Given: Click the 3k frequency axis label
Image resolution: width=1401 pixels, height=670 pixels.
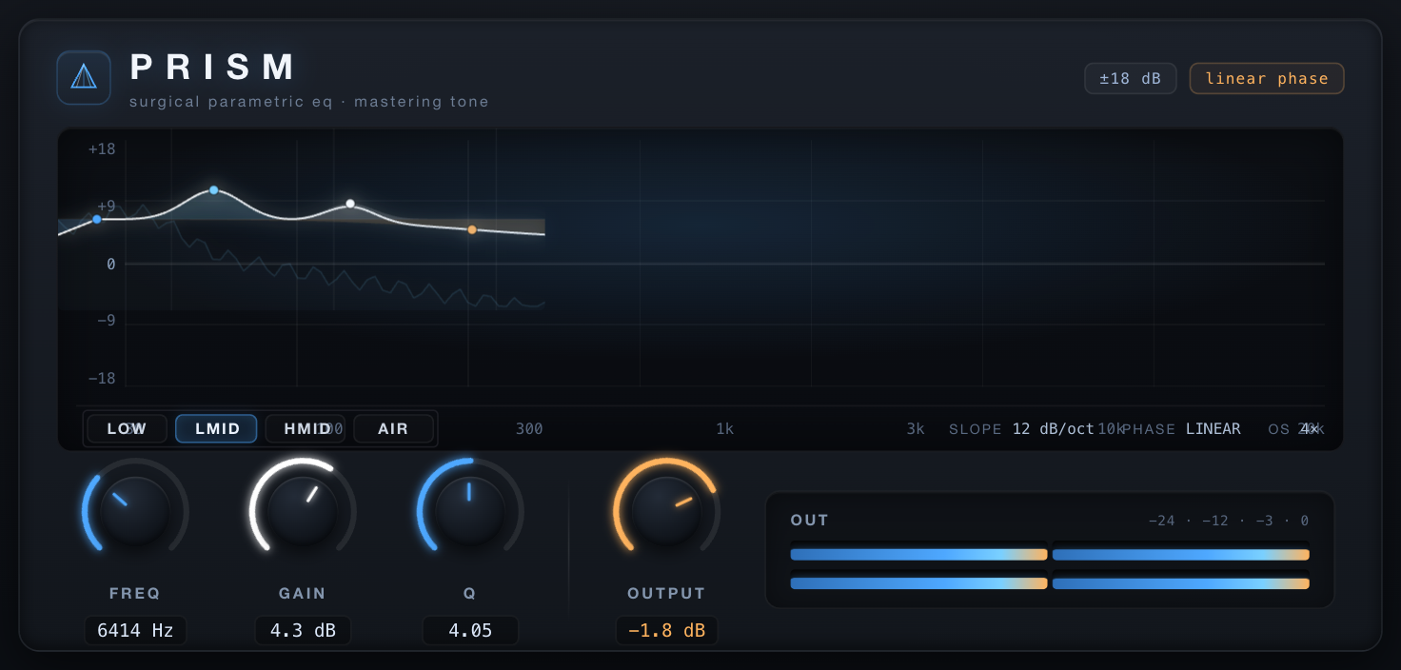Looking at the screenshot, I should tap(916, 429).
